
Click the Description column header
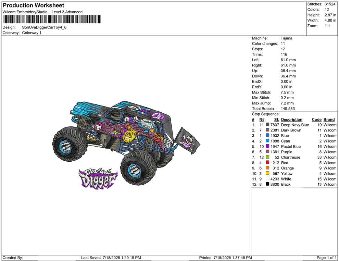[292, 119]
